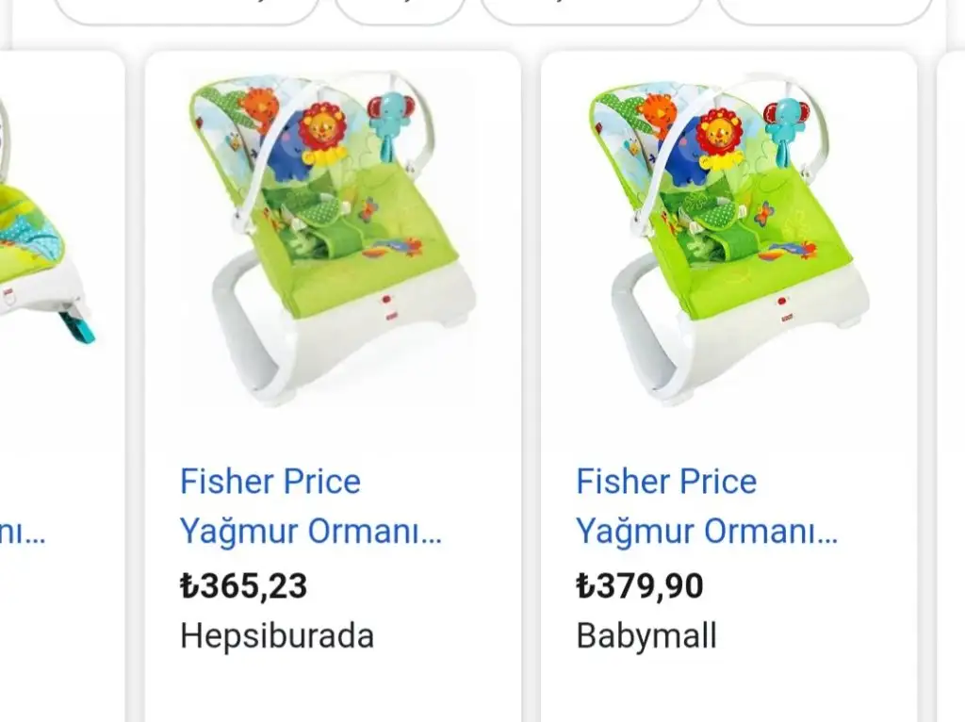This screenshot has width=965, height=722.
Task: Select the widest filter chip at top left
Action: (187, 10)
